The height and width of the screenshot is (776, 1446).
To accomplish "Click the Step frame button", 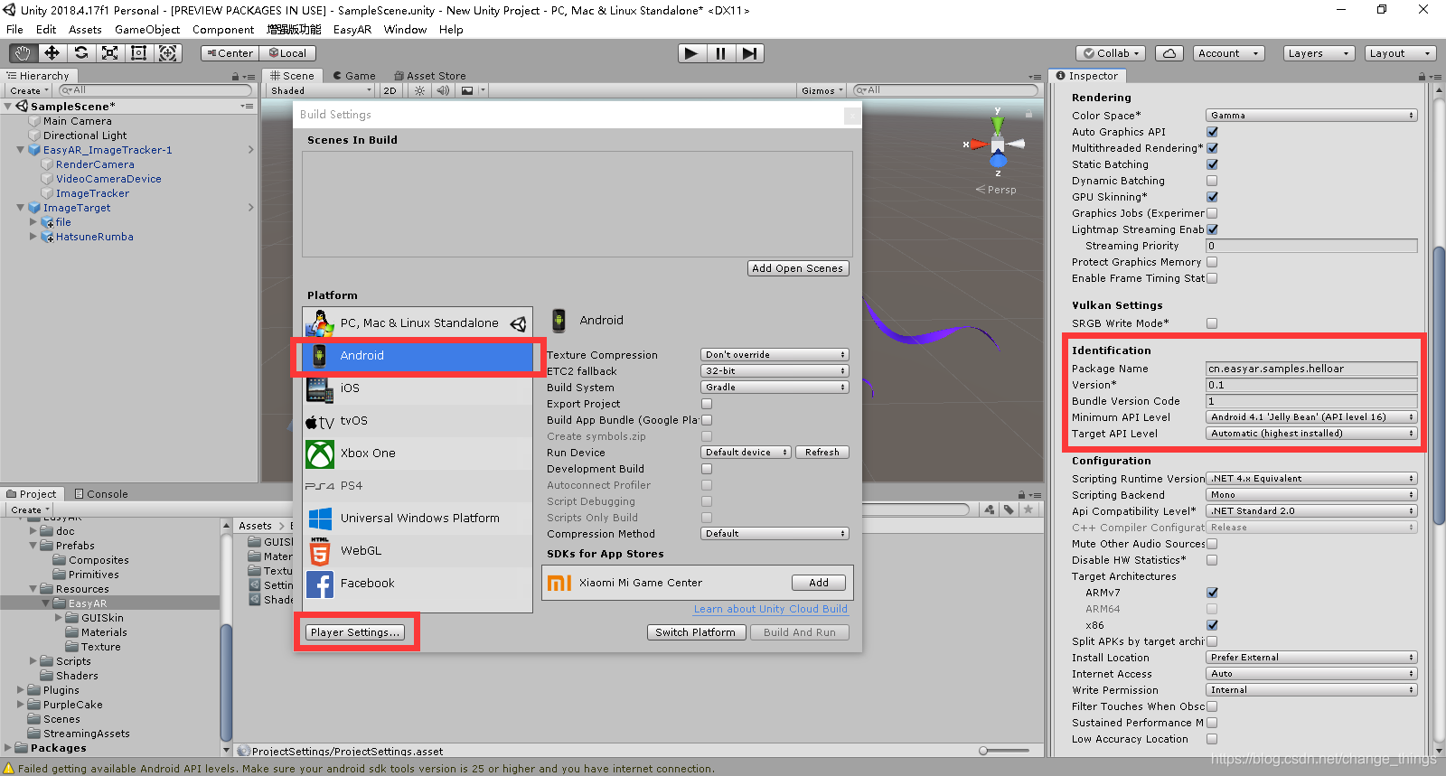I will [x=749, y=53].
